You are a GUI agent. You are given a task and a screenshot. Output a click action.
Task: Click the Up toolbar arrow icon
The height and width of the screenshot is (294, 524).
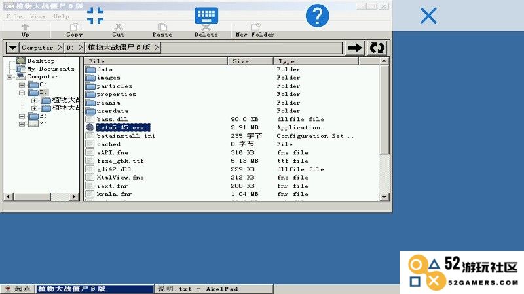click(x=25, y=27)
